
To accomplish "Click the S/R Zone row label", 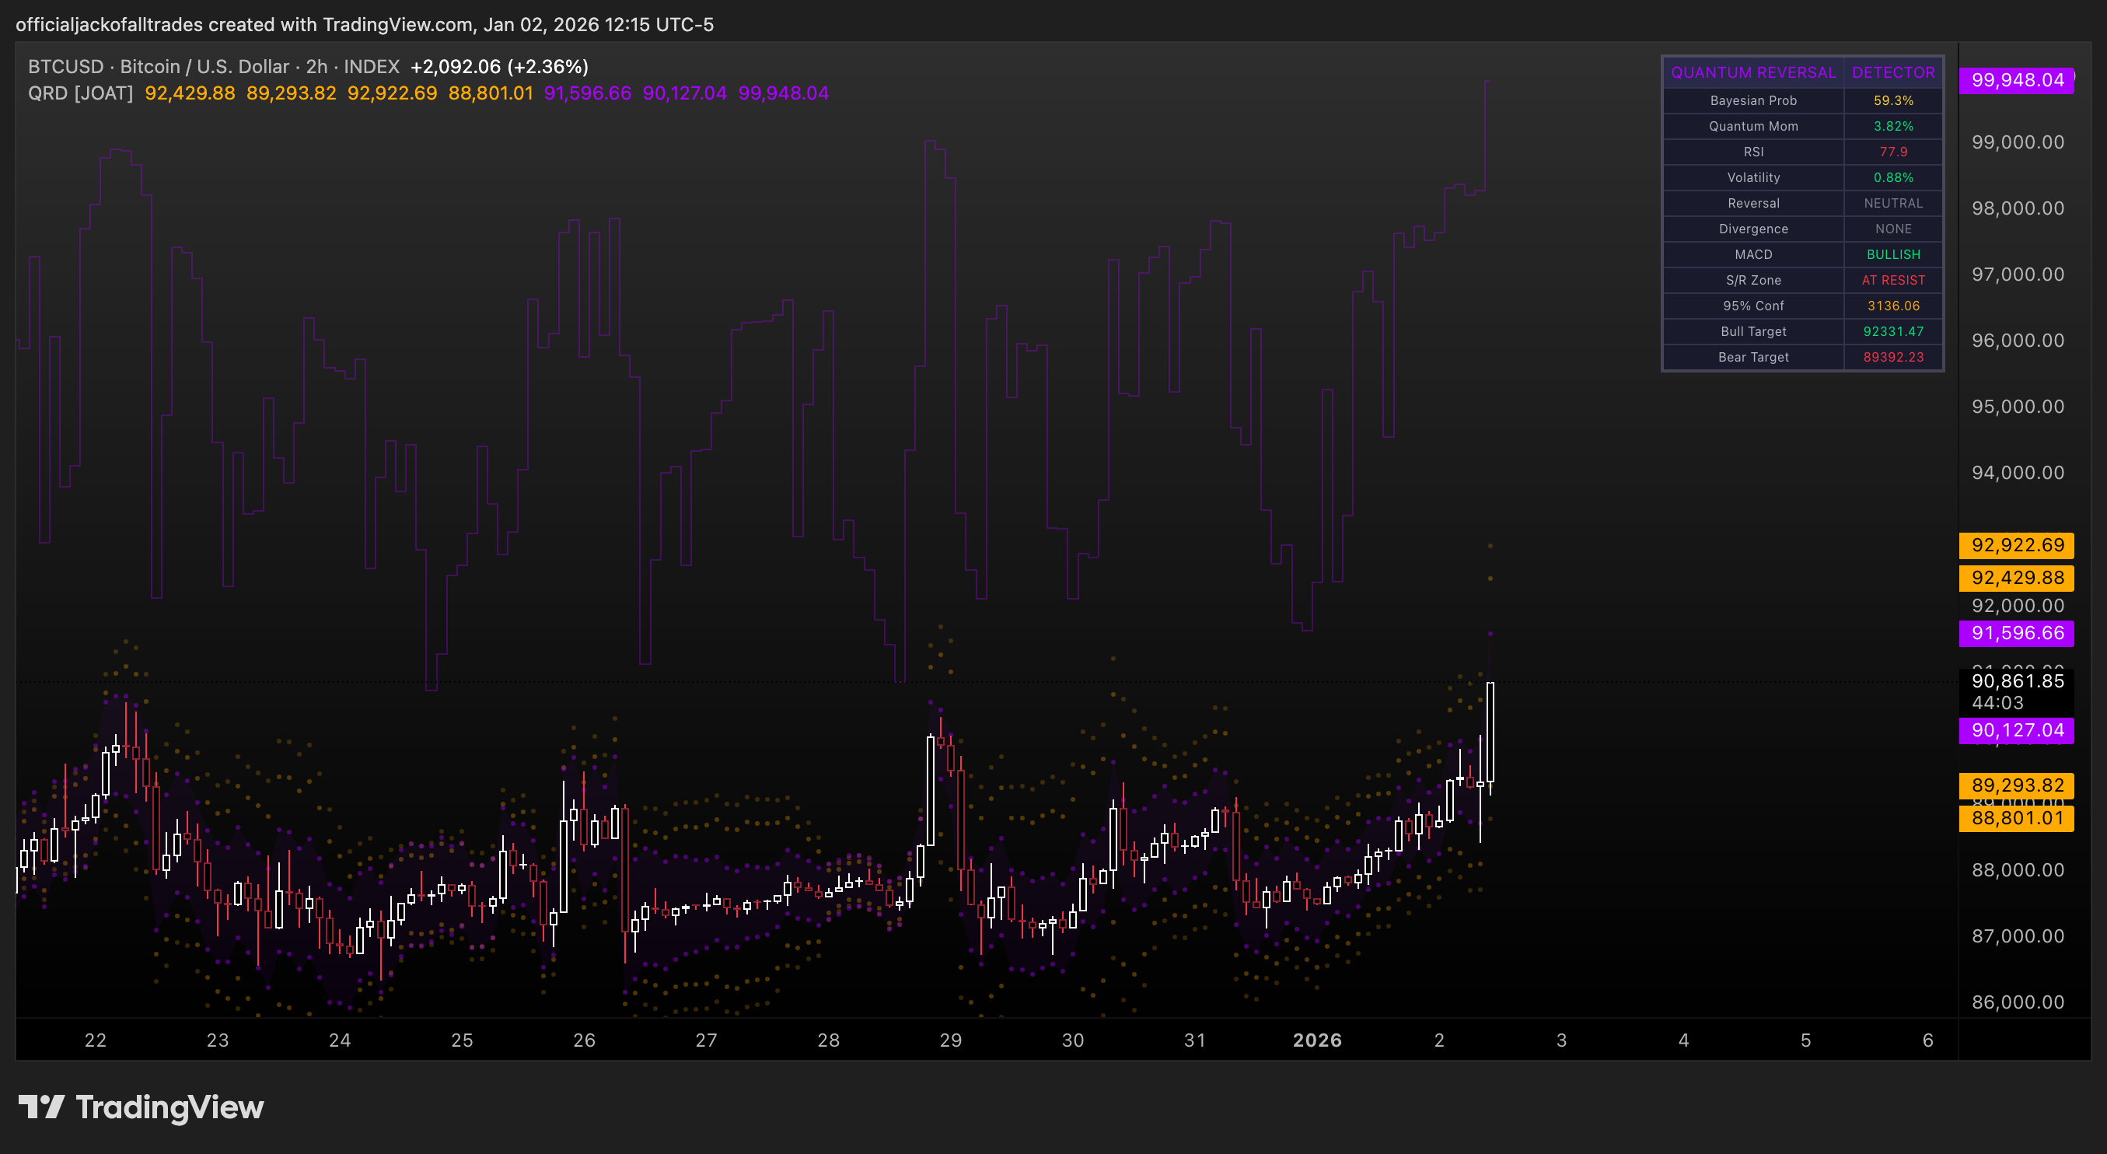I will (x=1752, y=280).
